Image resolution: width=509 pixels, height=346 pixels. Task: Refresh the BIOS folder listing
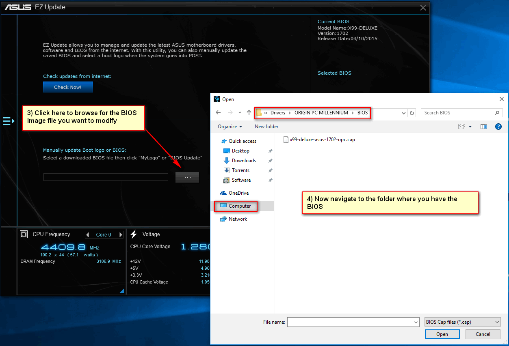tap(412, 113)
